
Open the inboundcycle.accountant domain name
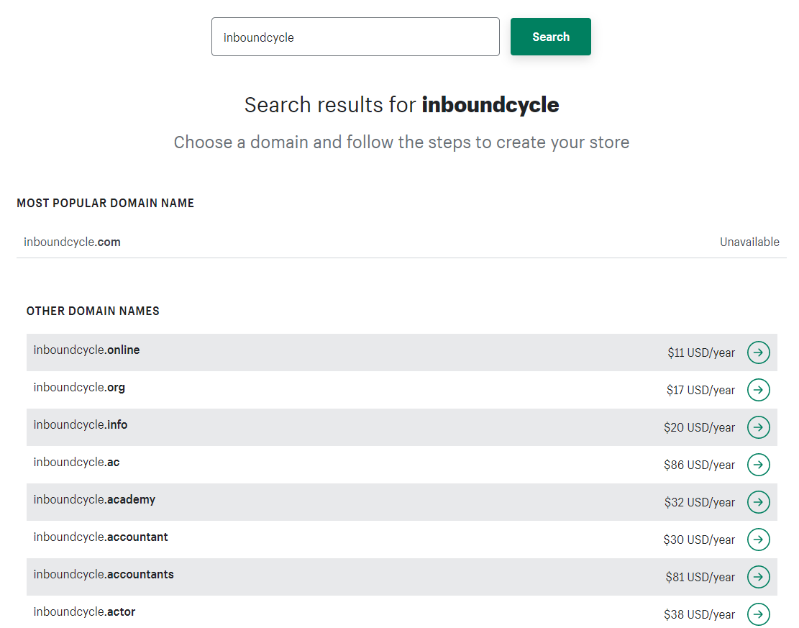tap(101, 537)
